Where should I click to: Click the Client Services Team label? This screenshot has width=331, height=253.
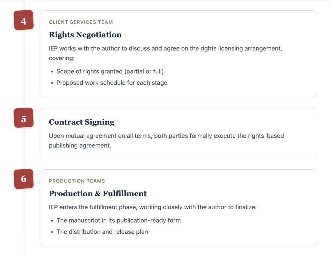click(81, 22)
